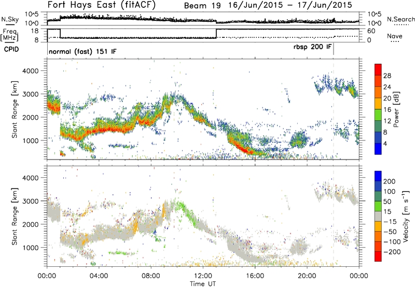415x287 pixels.
Task: Click the gray segment of velocity color bar
Action: point(378,216)
